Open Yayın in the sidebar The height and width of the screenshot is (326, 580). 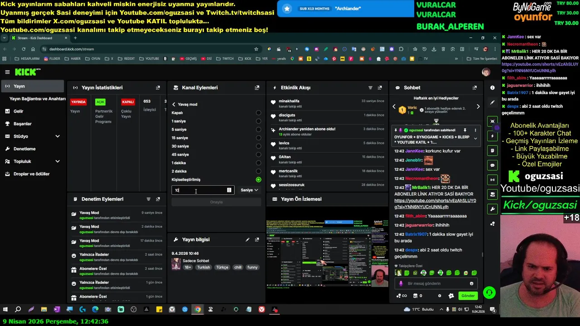click(32, 86)
